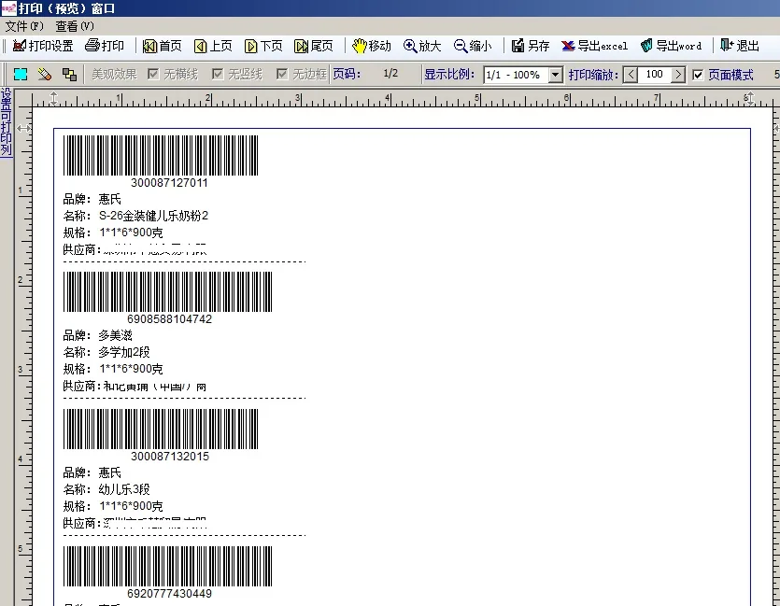Decrease 打印缩放 with left arrow
This screenshot has width=780, height=606.
pos(631,75)
